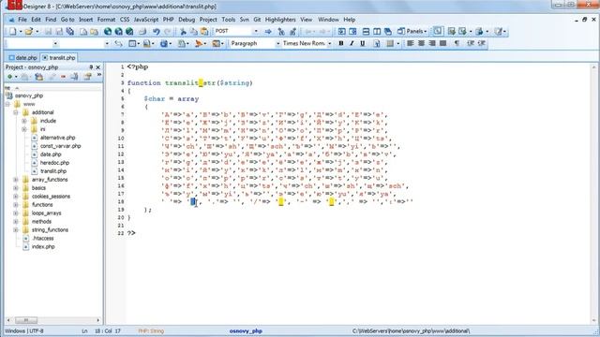The height and width of the screenshot is (337, 600).
Task: Align text left
Action: [x=411, y=44]
